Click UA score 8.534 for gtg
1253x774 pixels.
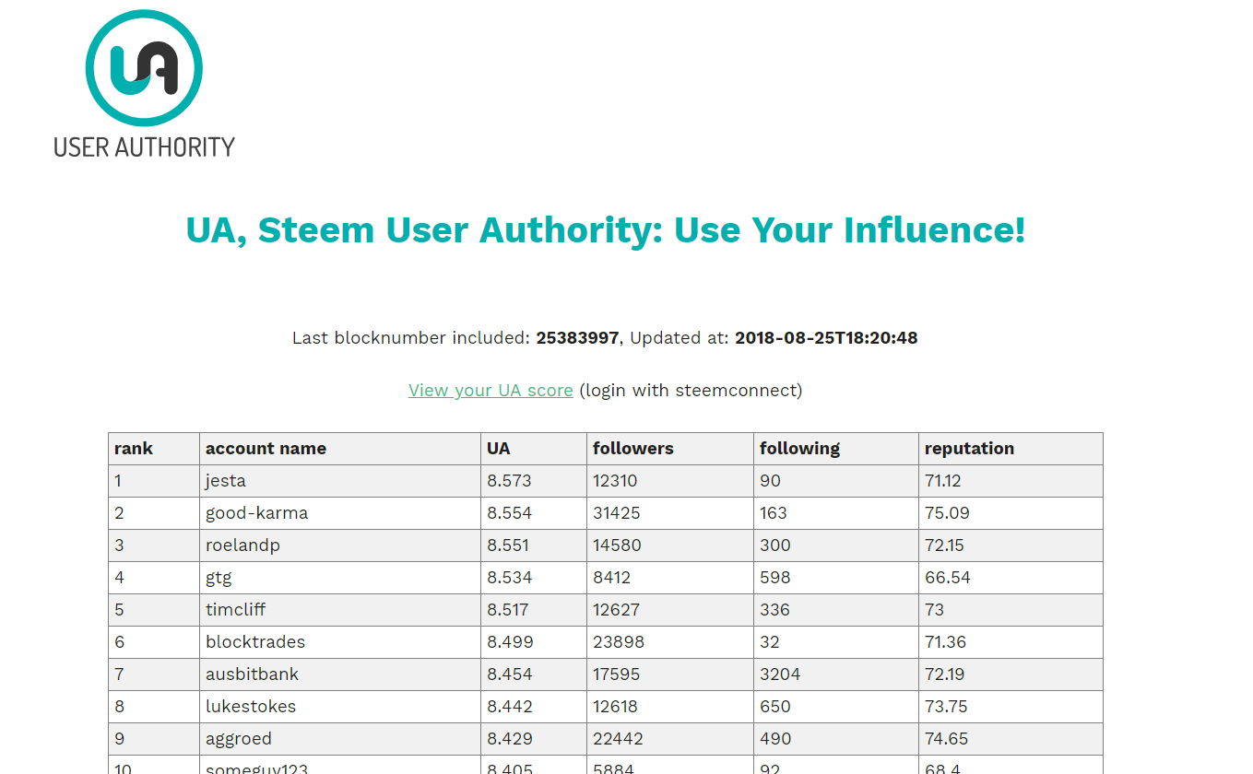coord(509,578)
